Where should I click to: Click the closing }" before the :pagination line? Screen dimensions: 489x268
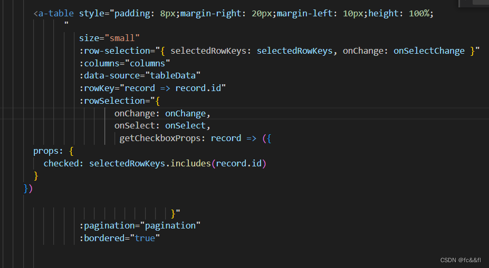pos(176,214)
